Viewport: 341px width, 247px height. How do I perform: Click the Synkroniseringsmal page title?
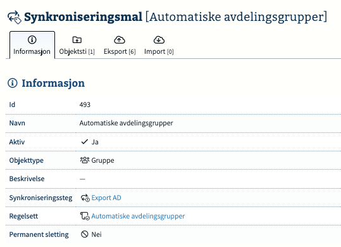tap(83, 17)
